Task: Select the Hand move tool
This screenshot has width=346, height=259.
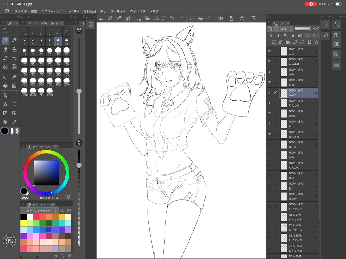Action: 5,122
